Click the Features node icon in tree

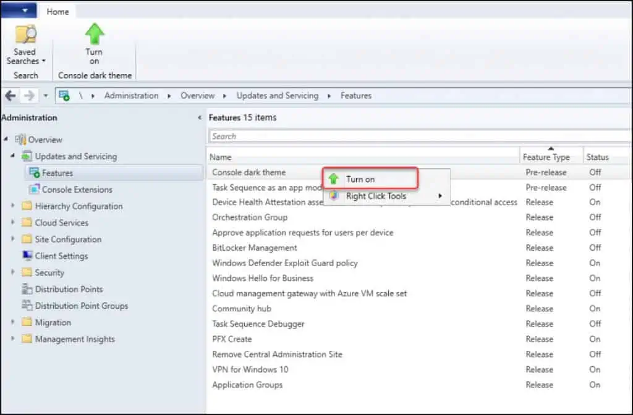click(x=35, y=173)
